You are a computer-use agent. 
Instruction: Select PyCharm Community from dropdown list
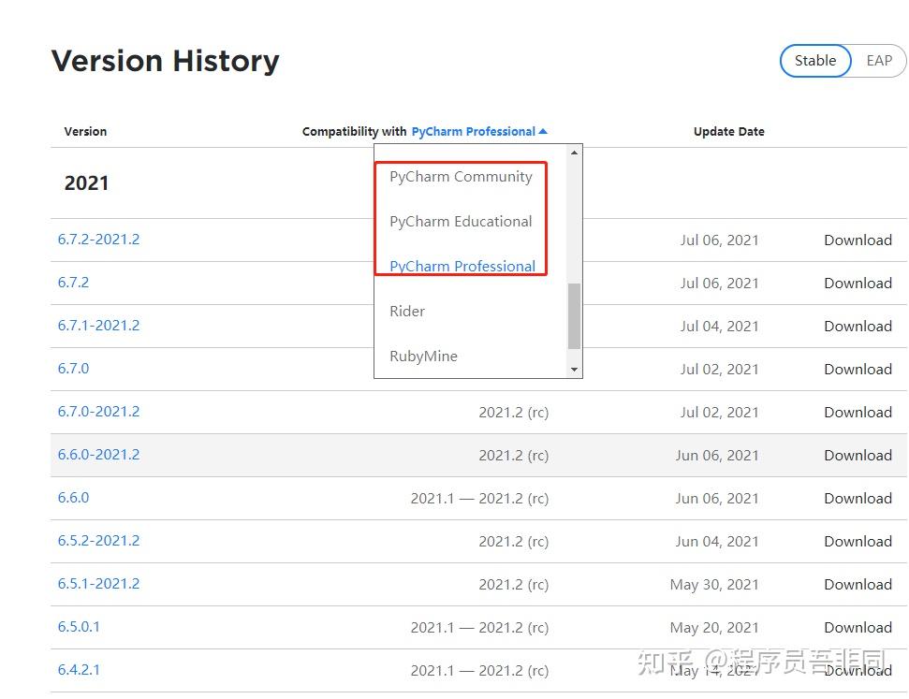coord(461,177)
